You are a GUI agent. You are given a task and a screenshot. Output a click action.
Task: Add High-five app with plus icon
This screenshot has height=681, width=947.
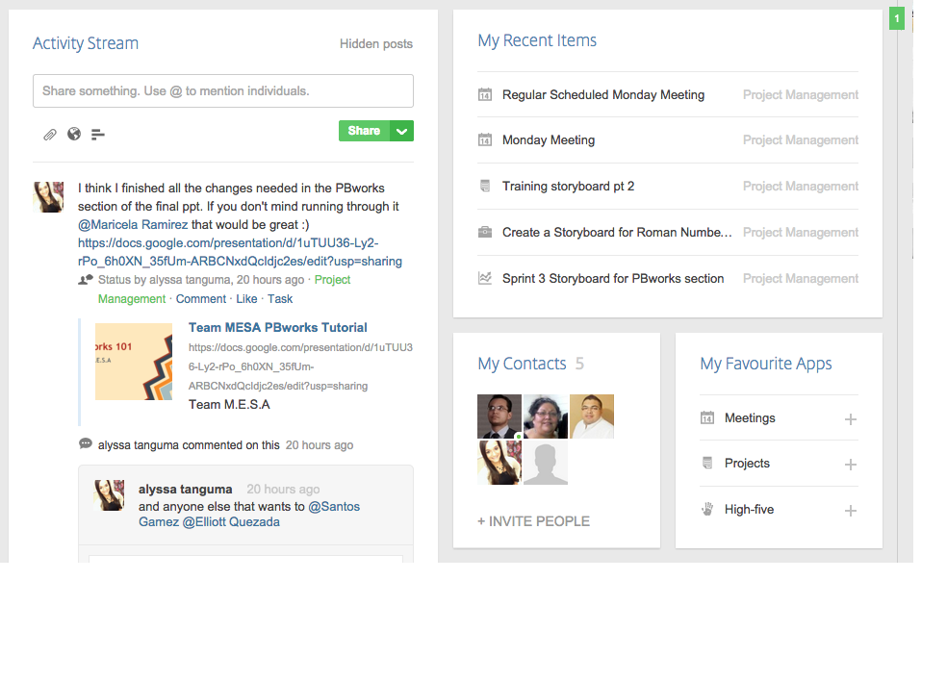coord(850,511)
